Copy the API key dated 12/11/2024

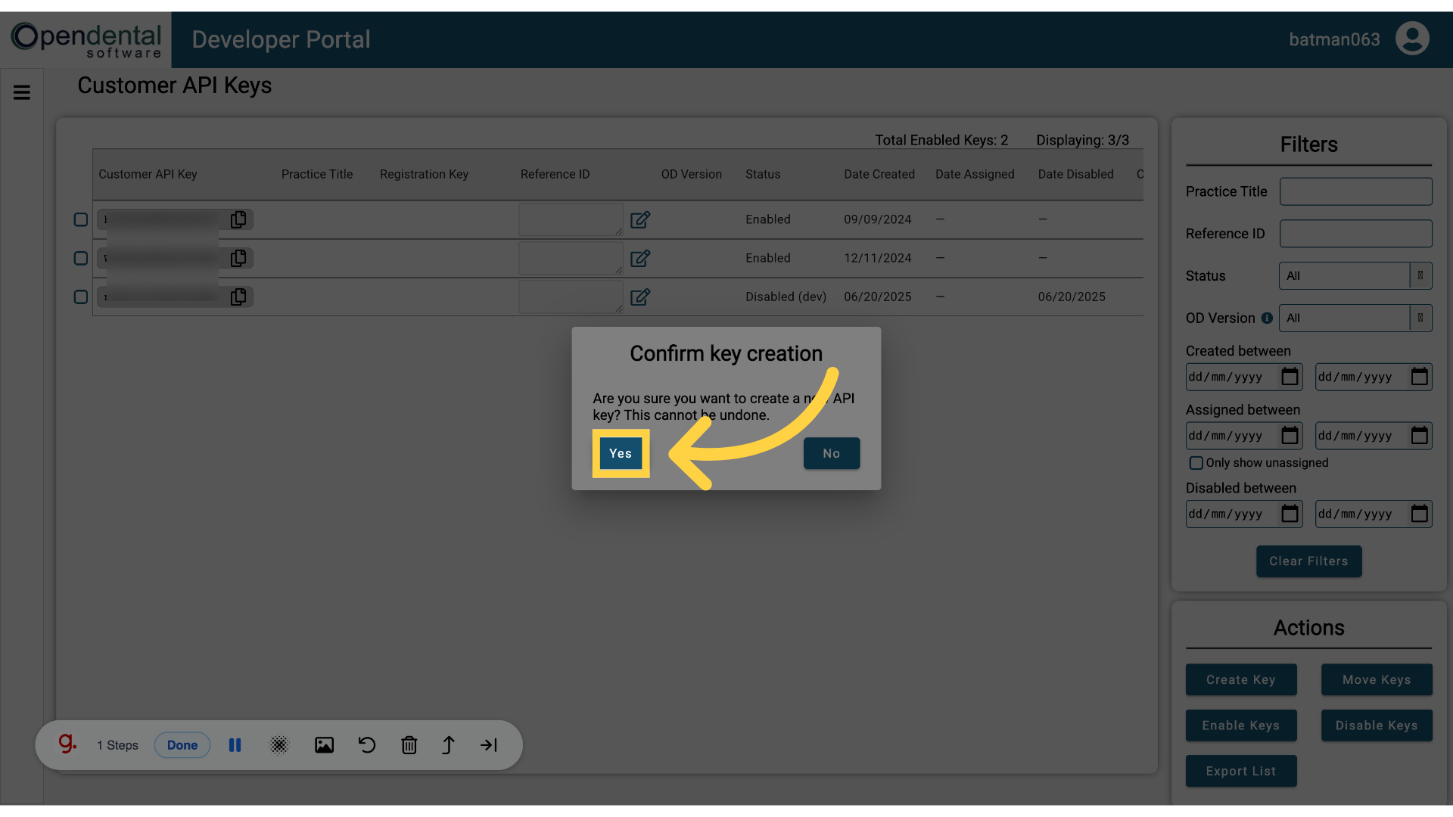[238, 258]
